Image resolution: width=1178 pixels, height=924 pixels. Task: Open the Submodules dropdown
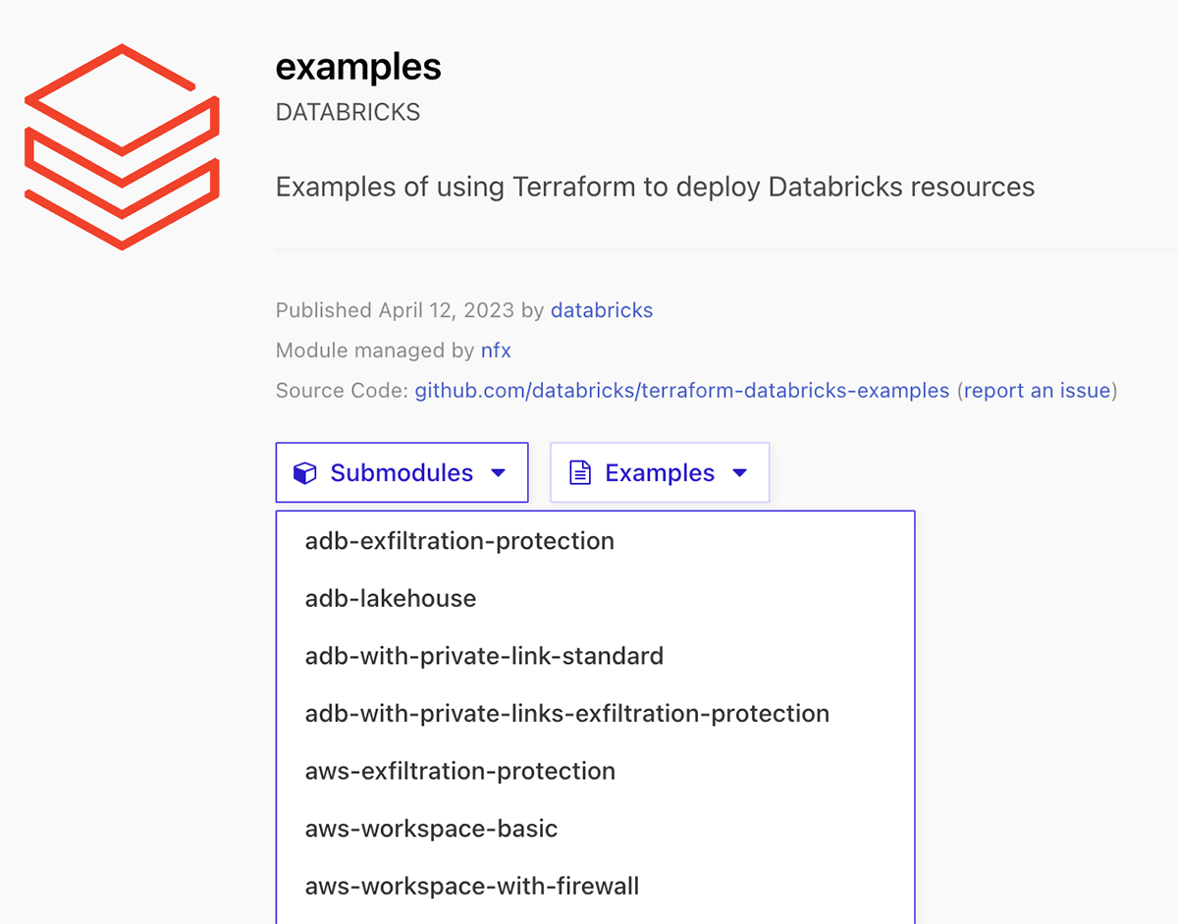point(402,472)
